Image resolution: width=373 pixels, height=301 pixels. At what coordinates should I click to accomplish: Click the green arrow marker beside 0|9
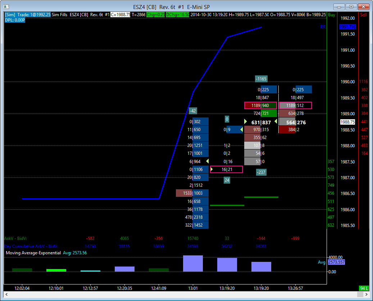[241, 129]
